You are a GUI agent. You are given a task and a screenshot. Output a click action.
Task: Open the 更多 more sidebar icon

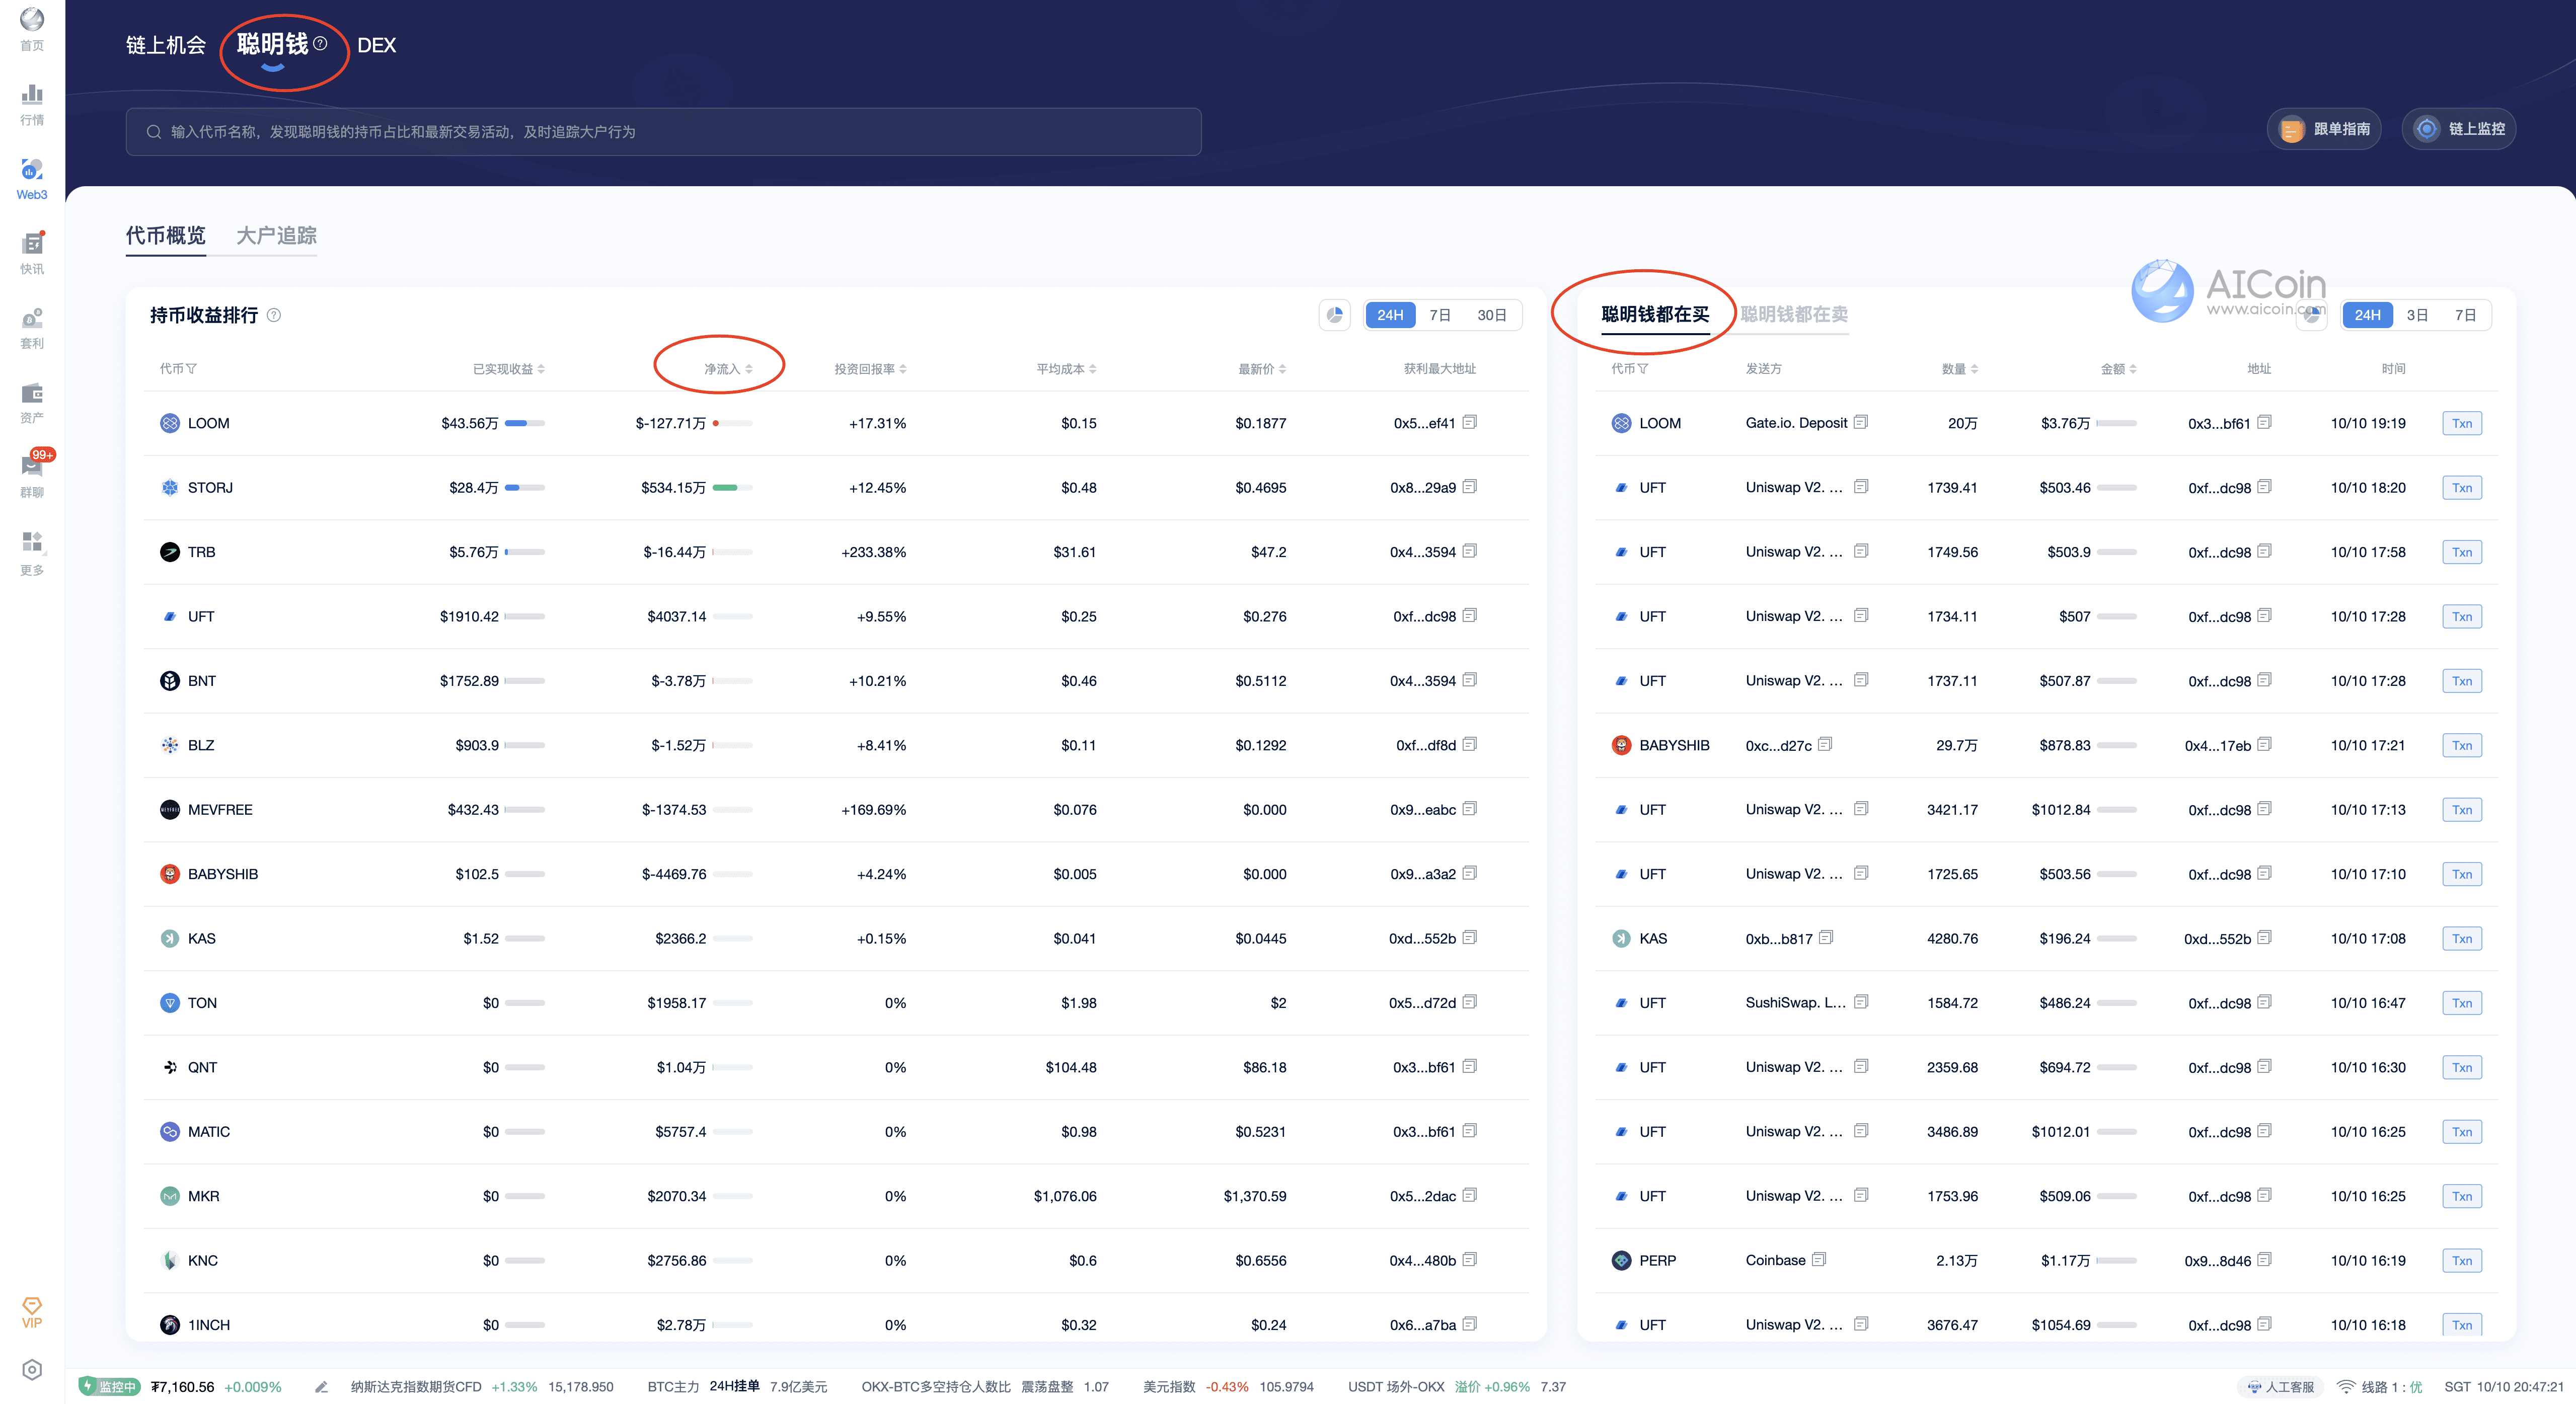[x=32, y=553]
